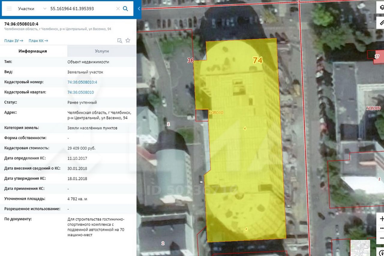Select the Информация tab

point(33,51)
